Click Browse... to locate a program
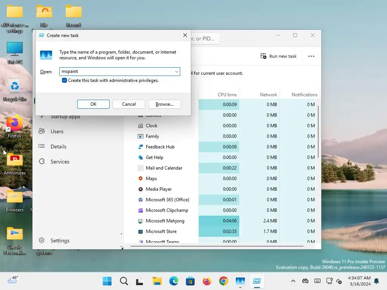387x290 pixels. (x=165, y=104)
